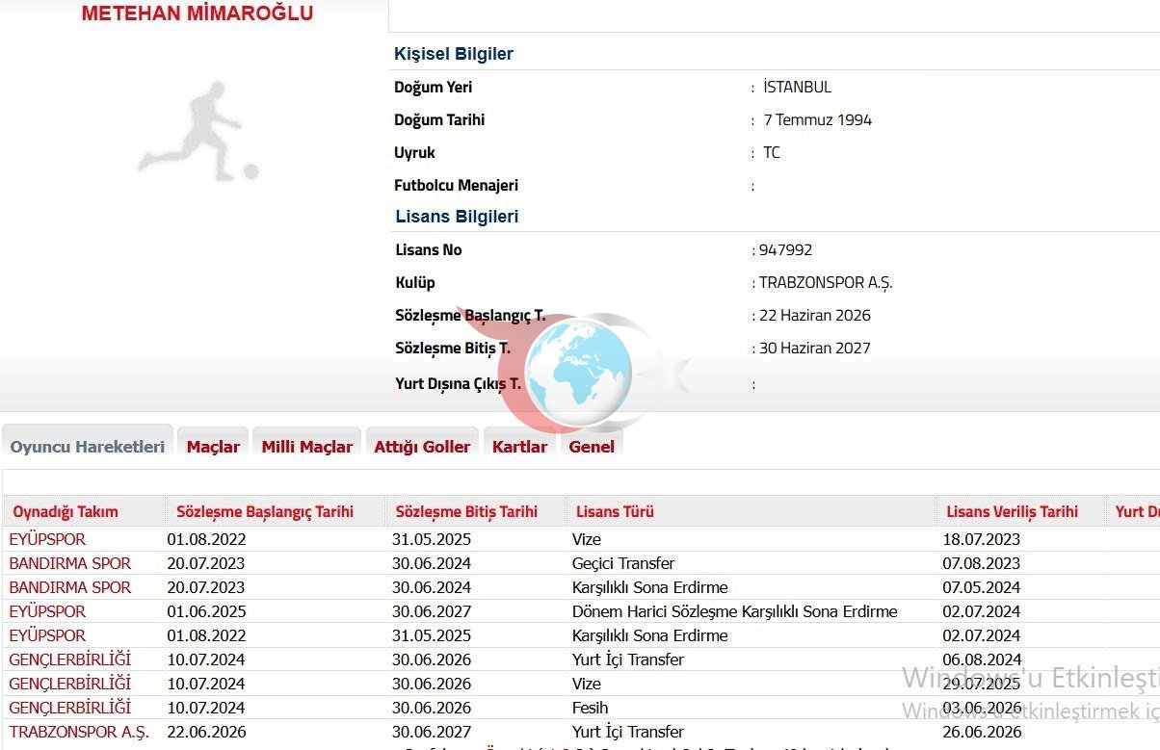Select the license date 07.05.2024
The width and height of the screenshot is (1160, 750).
click(x=982, y=587)
